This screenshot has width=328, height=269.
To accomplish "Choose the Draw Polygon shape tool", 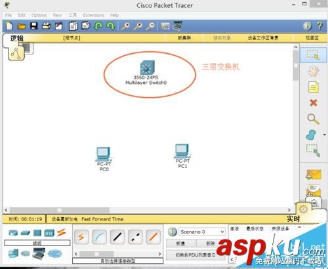I will point(311,135).
